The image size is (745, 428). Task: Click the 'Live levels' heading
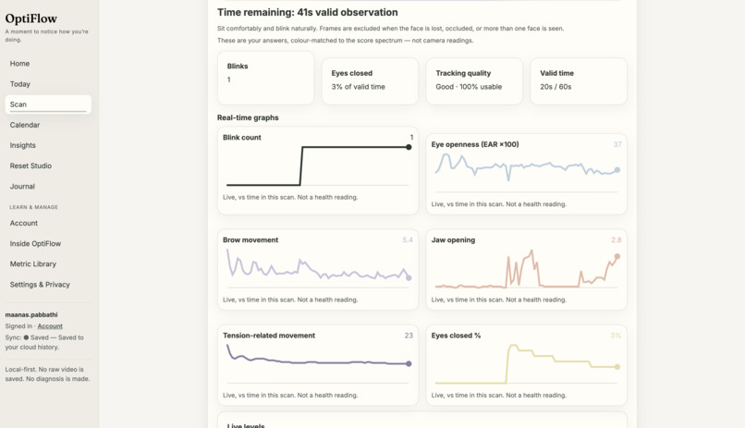point(246,425)
